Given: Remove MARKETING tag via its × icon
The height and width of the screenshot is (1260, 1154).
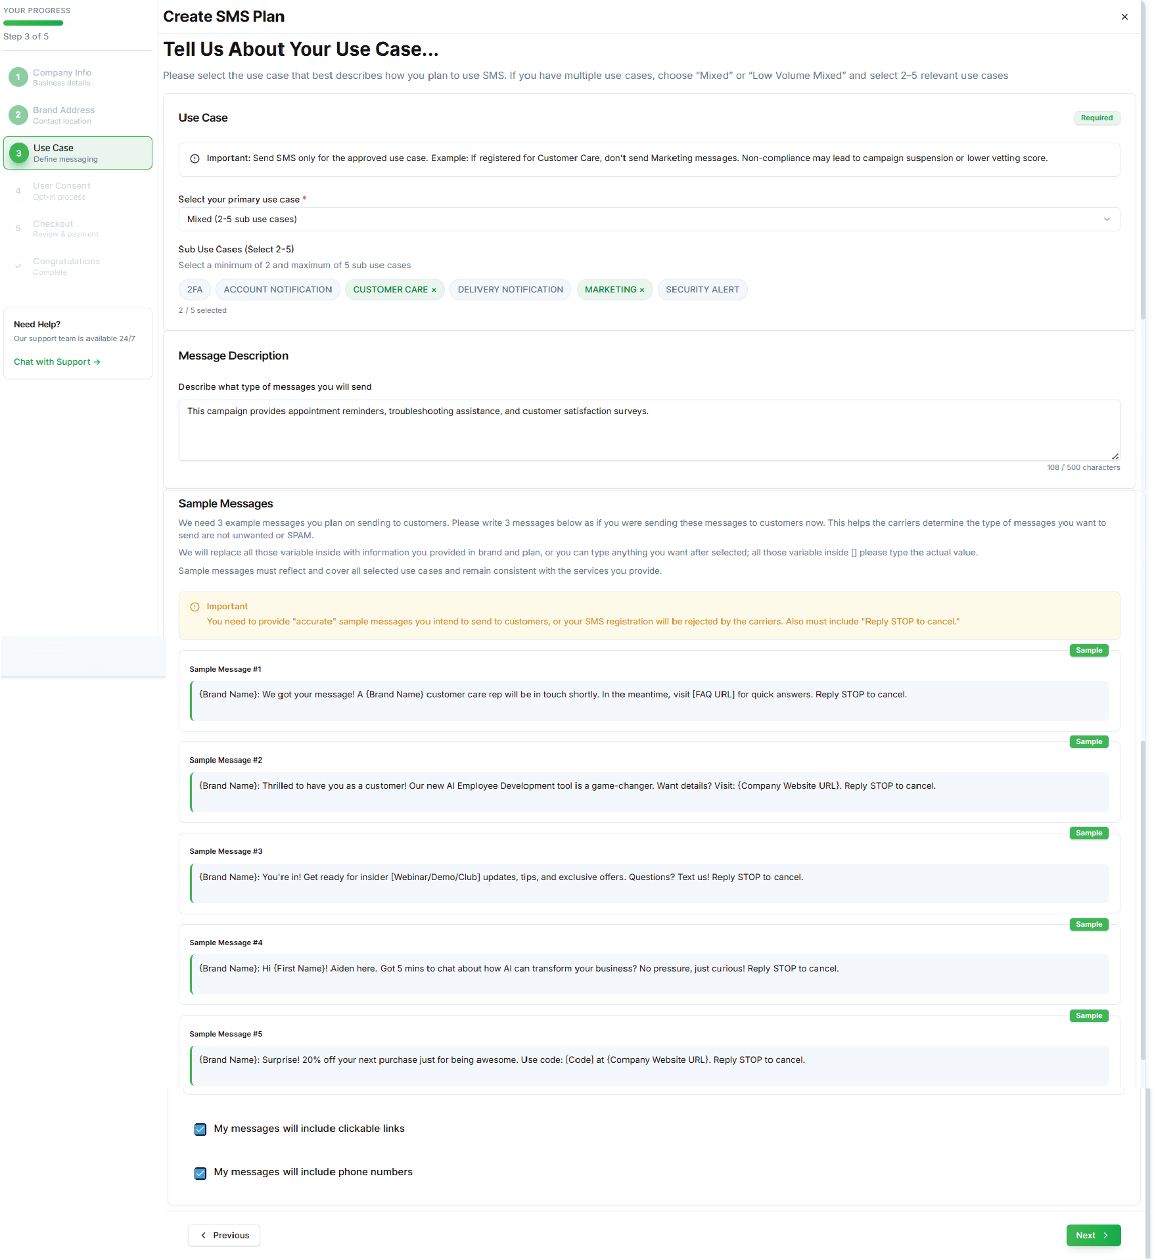Looking at the screenshot, I should click(x=642, y=289).
